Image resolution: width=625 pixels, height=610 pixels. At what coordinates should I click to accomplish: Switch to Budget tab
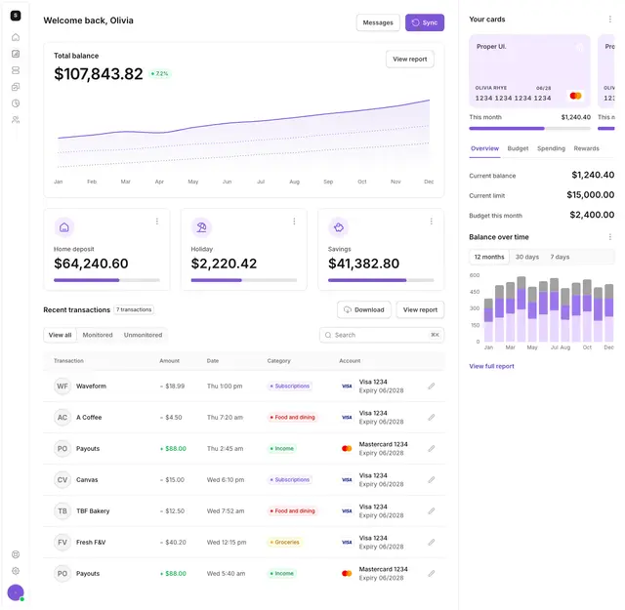[518, 148]
